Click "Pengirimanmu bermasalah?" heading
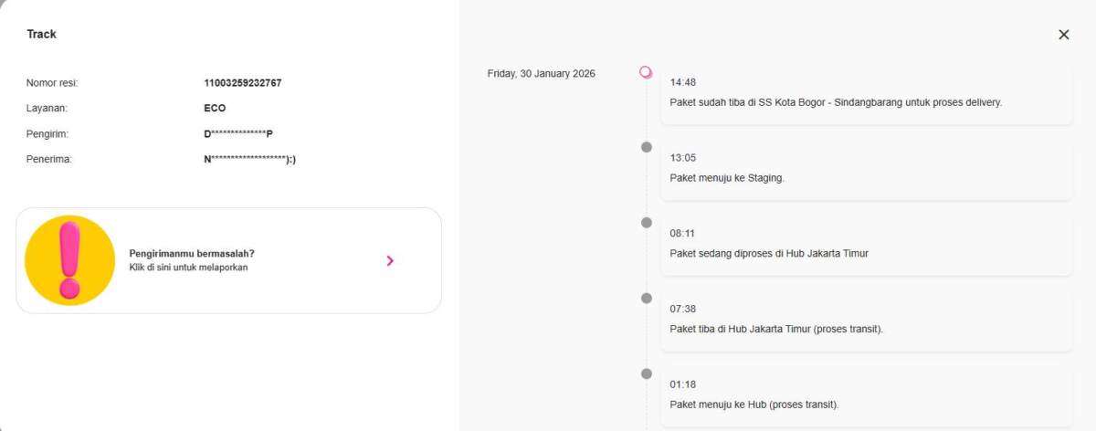 (x=192, y=253)
